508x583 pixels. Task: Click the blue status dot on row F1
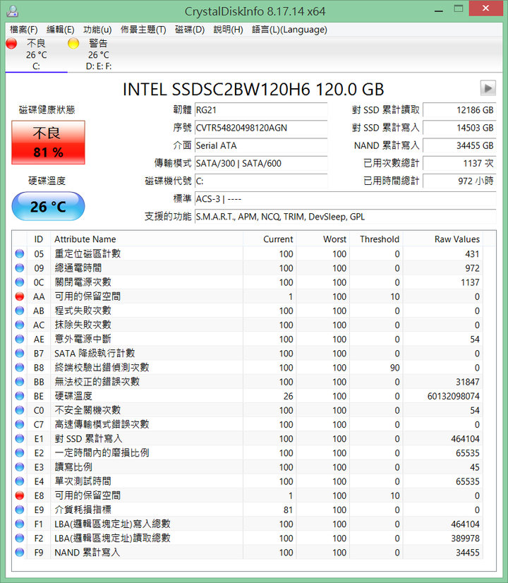coord(20,524)
